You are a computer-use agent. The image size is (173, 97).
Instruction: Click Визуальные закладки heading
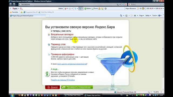(62, 34)
